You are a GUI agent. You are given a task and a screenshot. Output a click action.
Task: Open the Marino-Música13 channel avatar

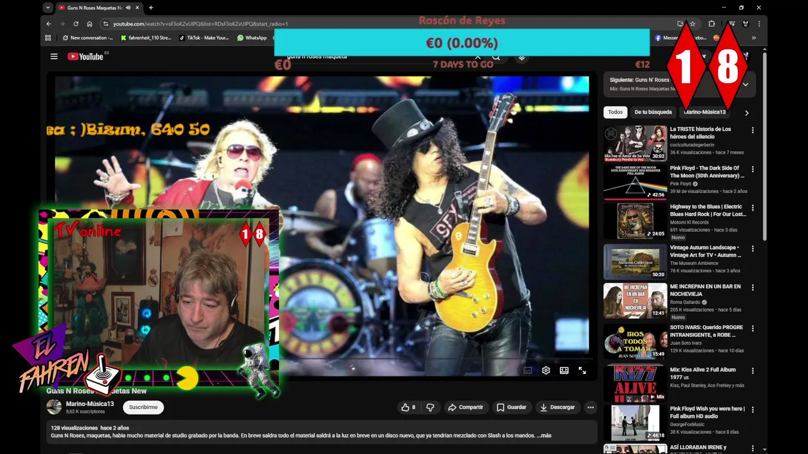[x=54, y=407]
